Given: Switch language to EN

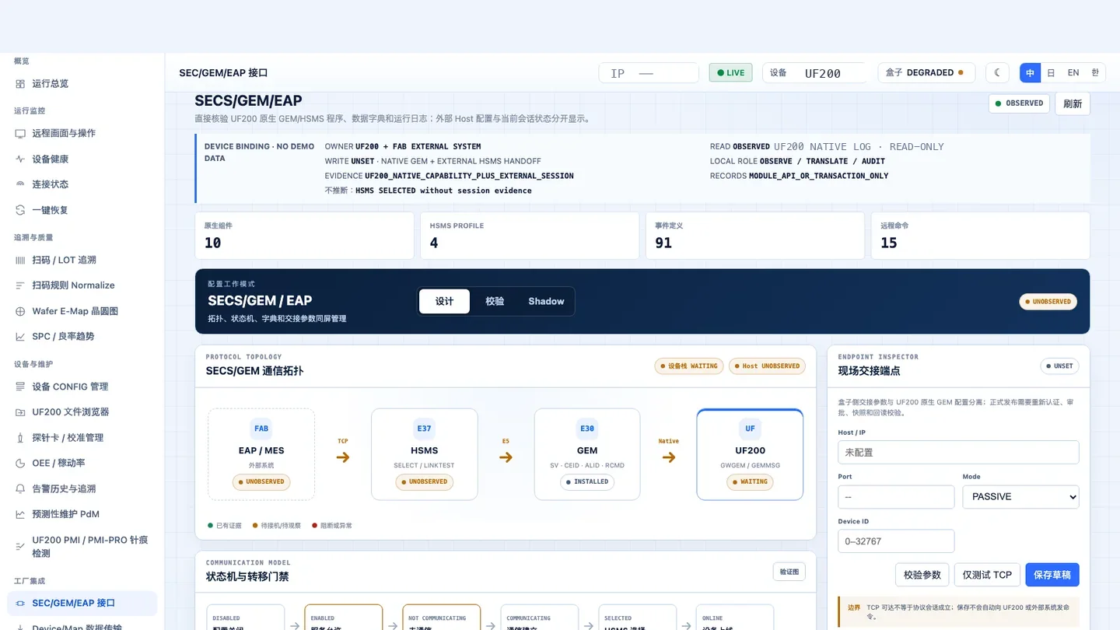Looking at the screenshot, I should [1073, 72].
